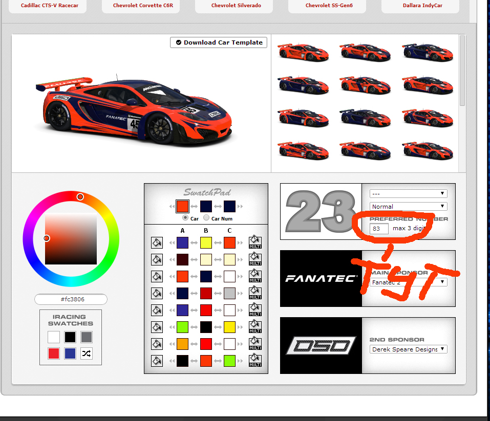490x421 pixels.
Task: Select the Car Num radio button
Action: [207, 218]
